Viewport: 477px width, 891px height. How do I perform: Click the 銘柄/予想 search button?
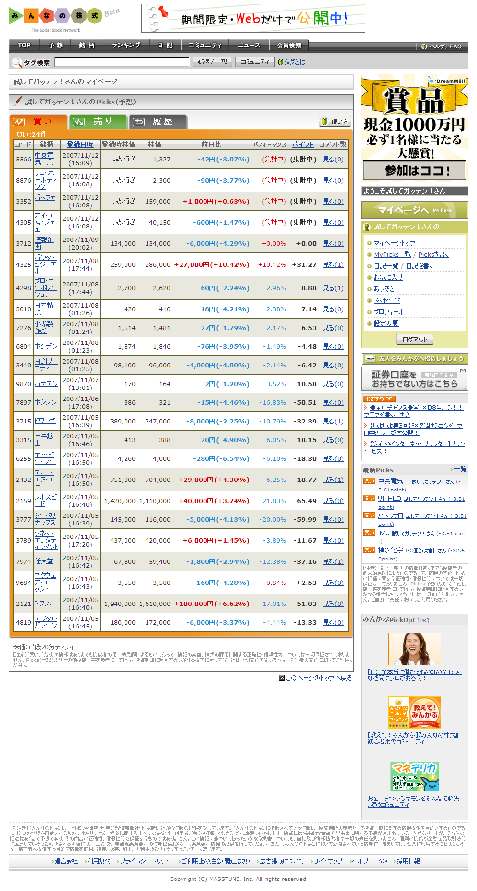212,62
